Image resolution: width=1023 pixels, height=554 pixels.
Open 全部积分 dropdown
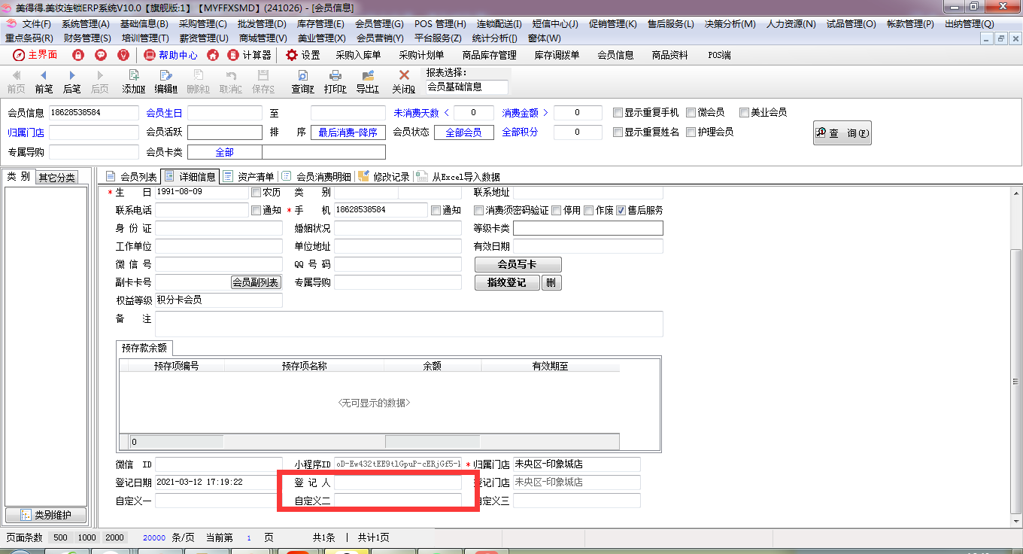coord(521,132)
